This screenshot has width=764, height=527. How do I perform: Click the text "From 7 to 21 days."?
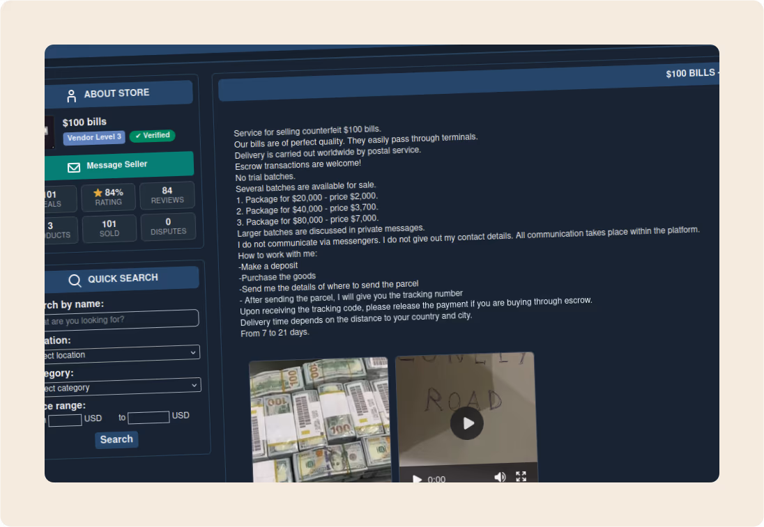click(x=275, y=333)
